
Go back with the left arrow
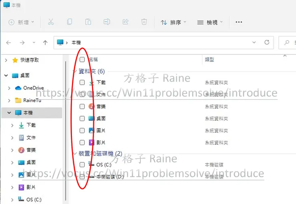pos(8,43)
